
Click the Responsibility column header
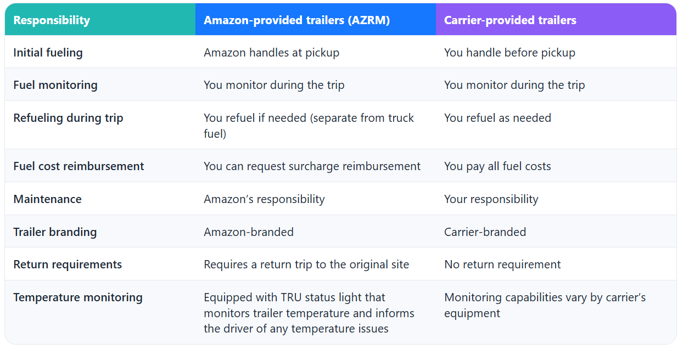[x=52, y=20]
